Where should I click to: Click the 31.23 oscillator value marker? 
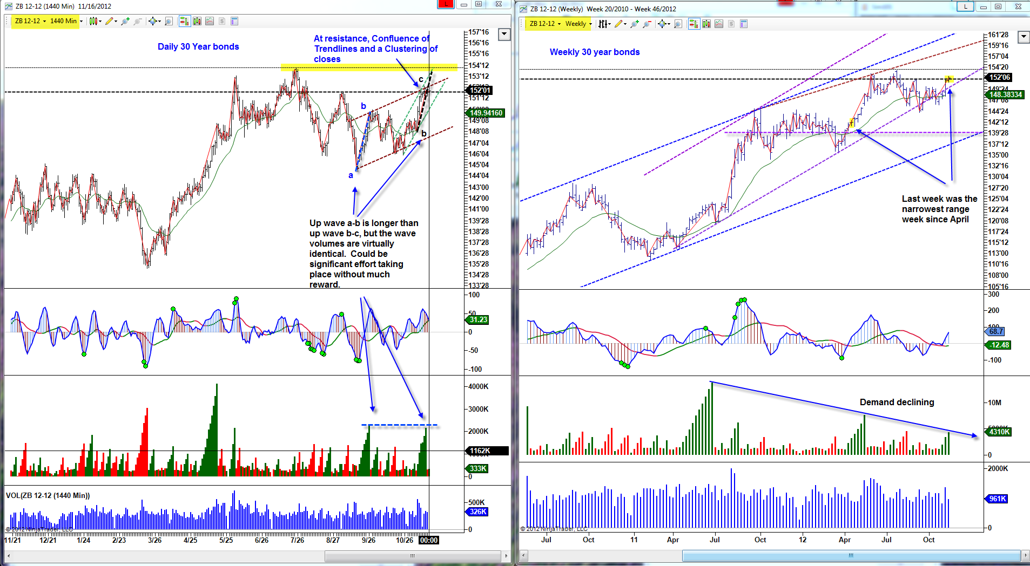[x=477, y=319]
